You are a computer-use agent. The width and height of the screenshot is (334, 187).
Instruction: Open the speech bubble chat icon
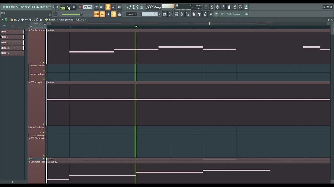pos(240,7)
